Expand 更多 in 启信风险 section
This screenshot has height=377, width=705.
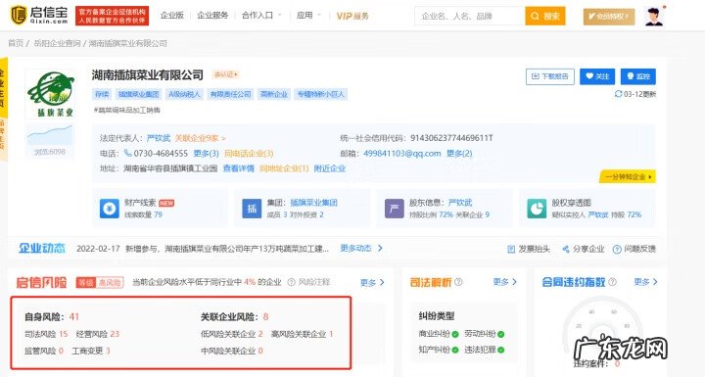[372, 283]
